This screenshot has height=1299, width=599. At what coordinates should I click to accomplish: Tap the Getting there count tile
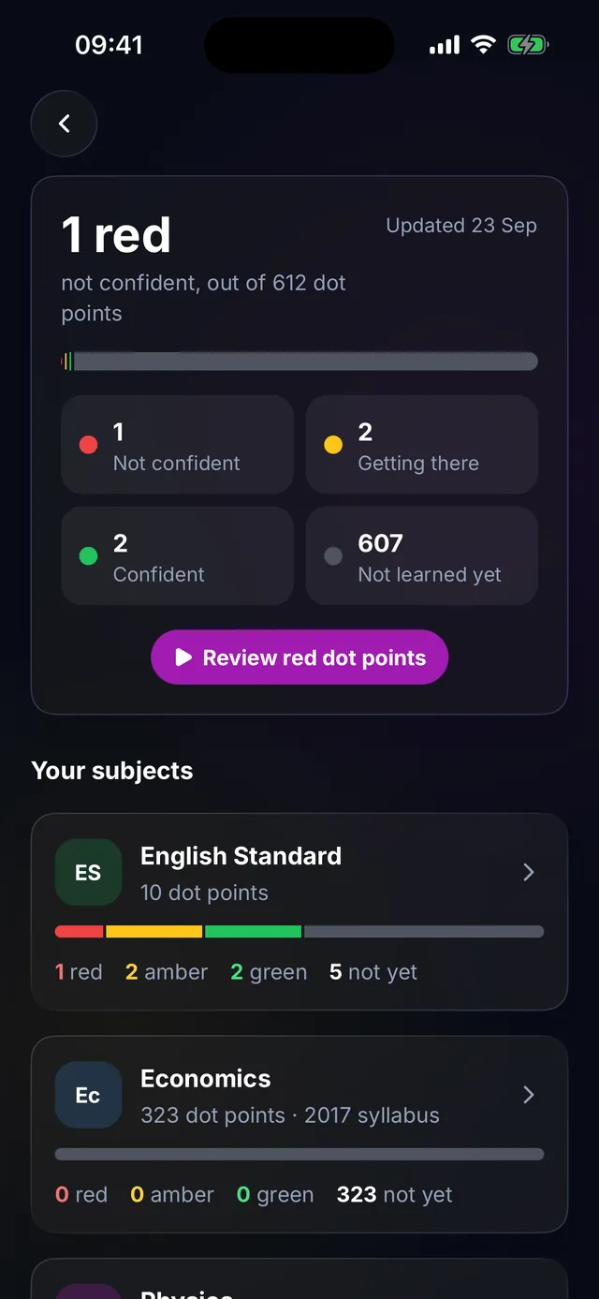(x=422, y=445)
